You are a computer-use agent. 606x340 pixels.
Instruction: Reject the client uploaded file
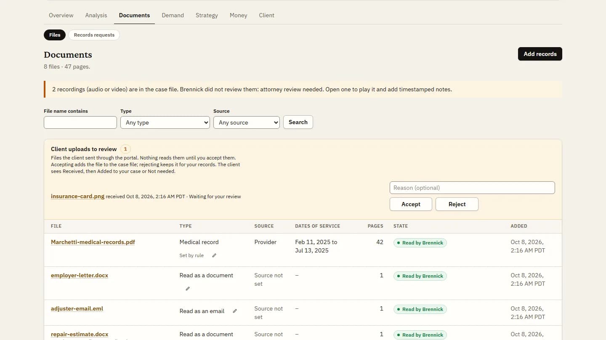click(457, 204)
